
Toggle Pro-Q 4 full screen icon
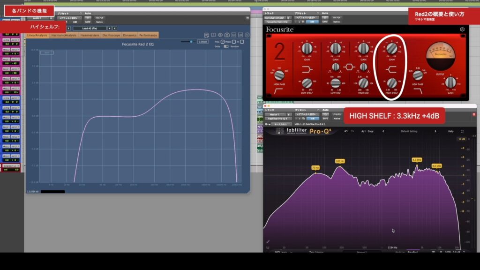[462, 131]
